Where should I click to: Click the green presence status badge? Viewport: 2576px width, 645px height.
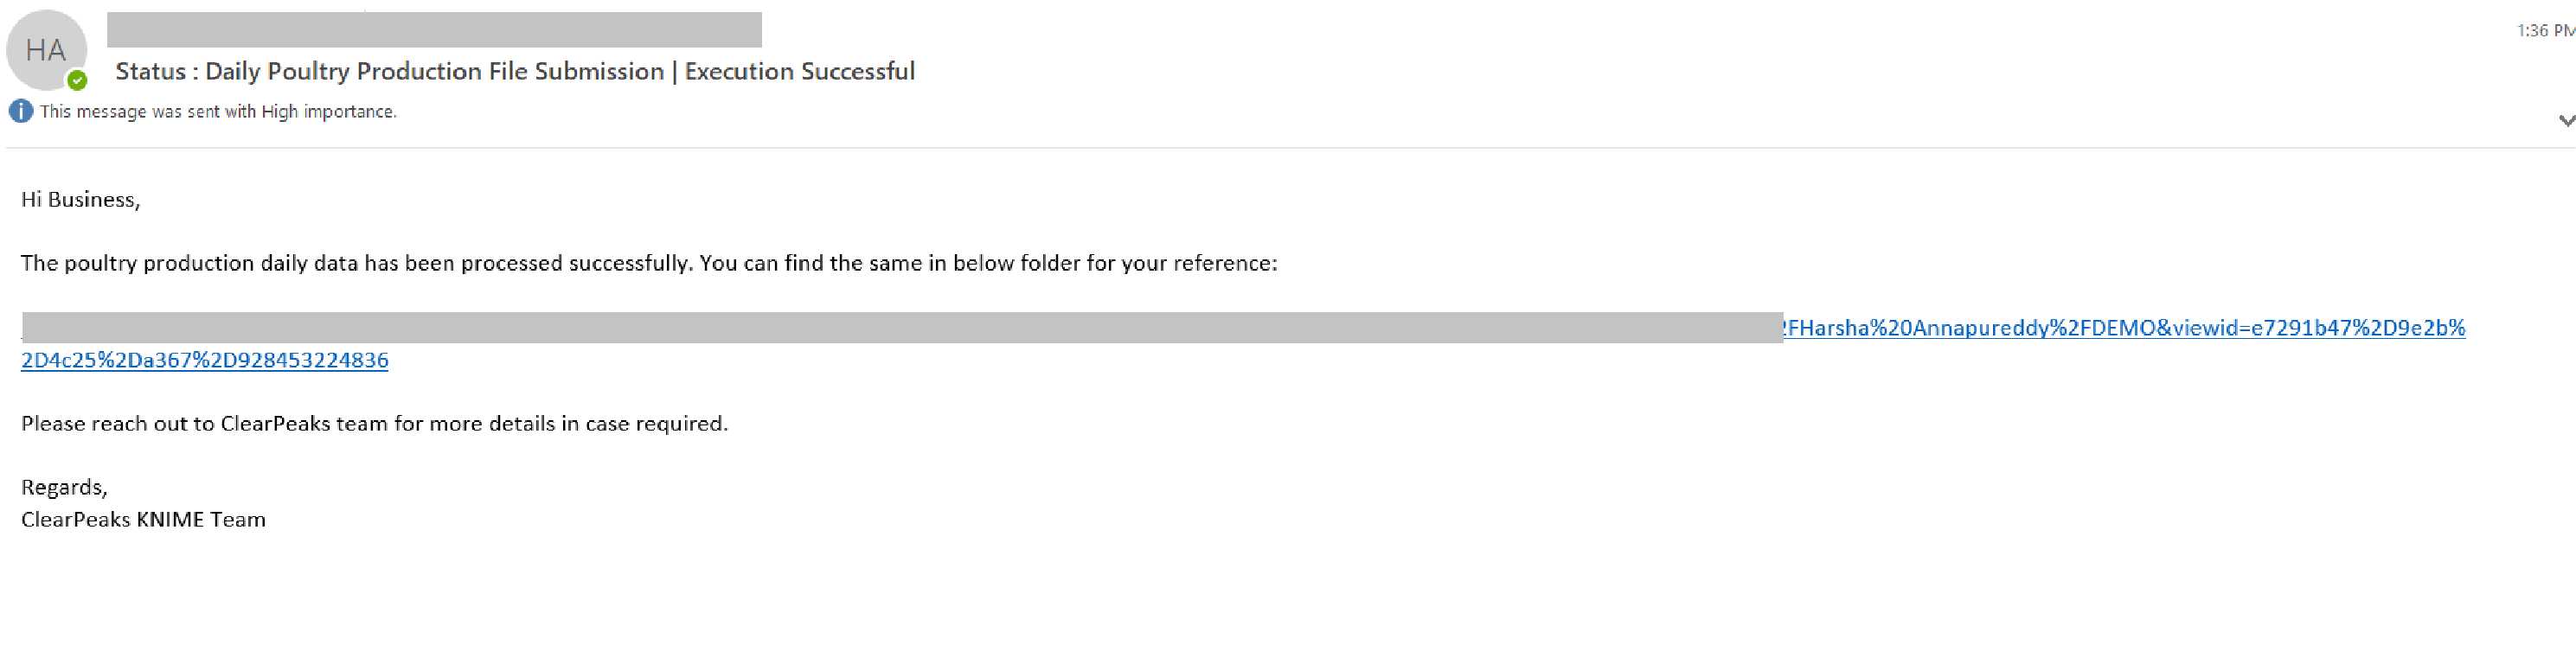77,80
